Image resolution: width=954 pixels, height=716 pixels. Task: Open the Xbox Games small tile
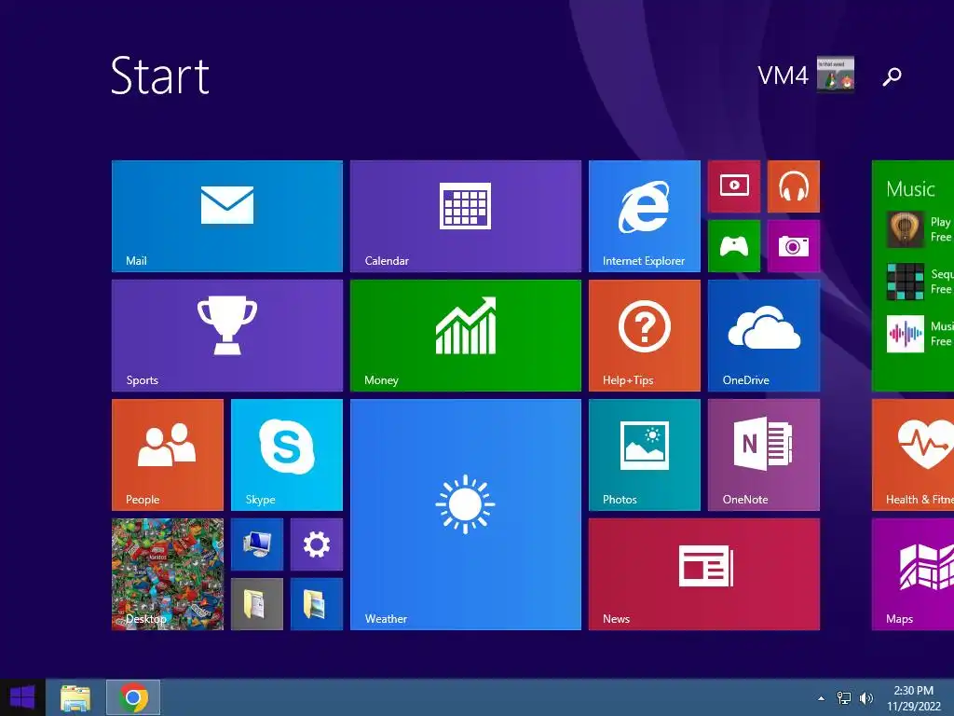click(734, 246)
